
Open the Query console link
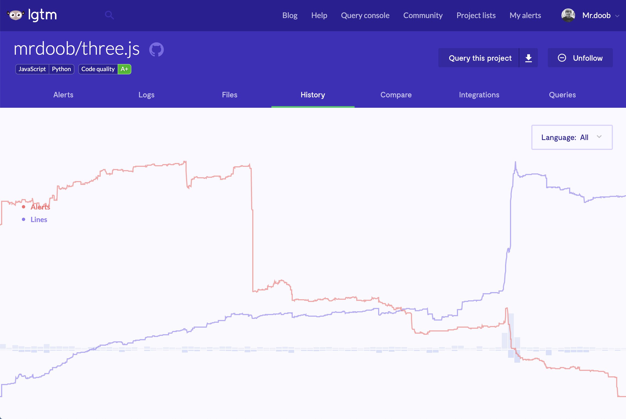(x=365, y=15)
